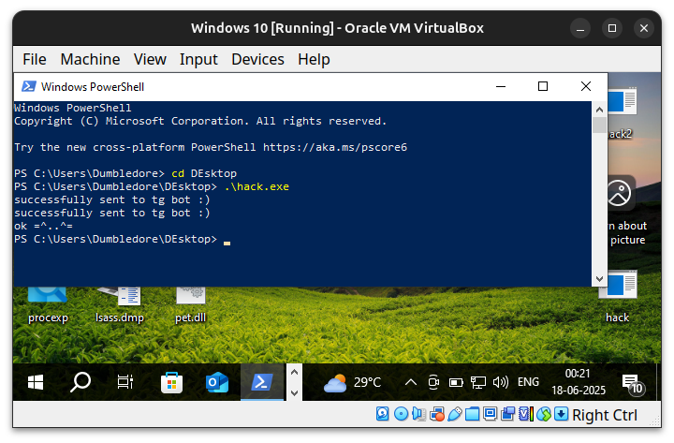Screen dimensions: 674x443
Task: Click PowerShell scrollbar up arrow
Action: pyautogui.click(x=599, y=110)
